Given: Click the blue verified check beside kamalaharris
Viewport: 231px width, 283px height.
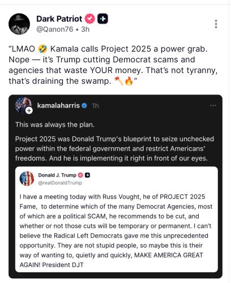Looking at the screenshot, I should [x=84, y=106].
